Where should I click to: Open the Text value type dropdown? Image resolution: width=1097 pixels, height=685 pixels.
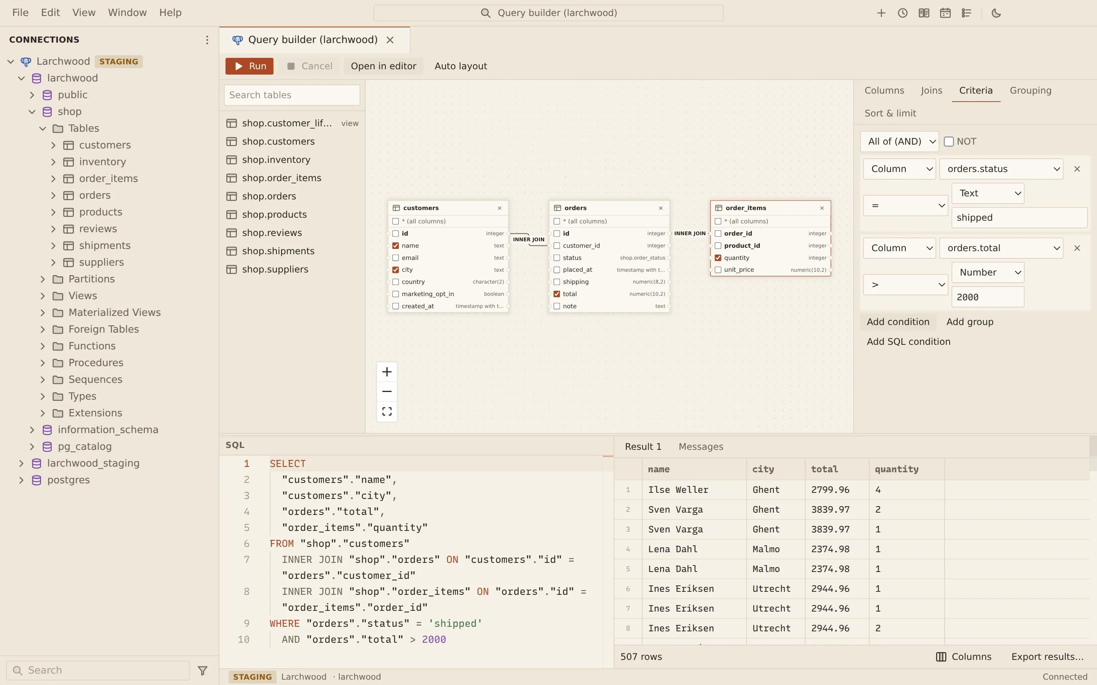(x=988, y=193)
